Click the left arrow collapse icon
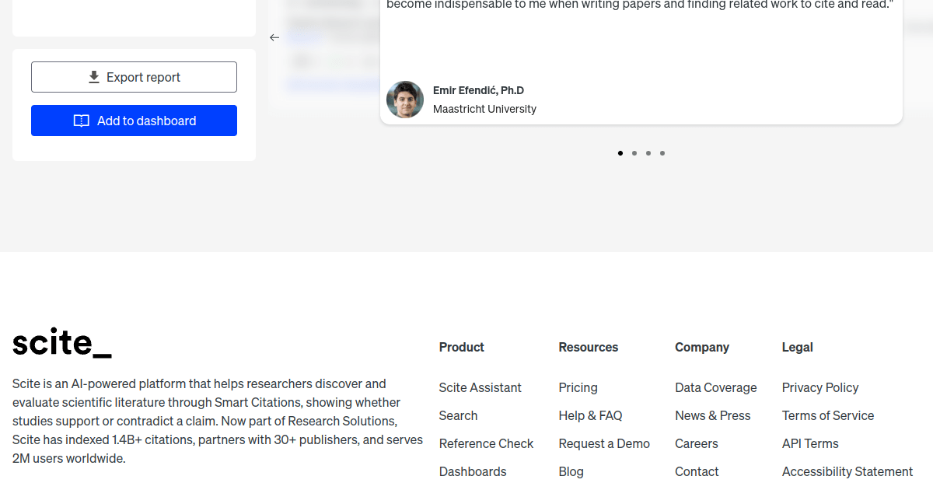 point(274,37)
